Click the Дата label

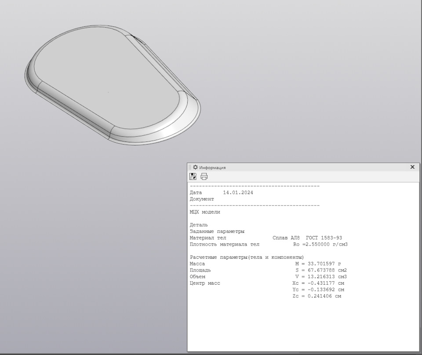click(196, 192)
